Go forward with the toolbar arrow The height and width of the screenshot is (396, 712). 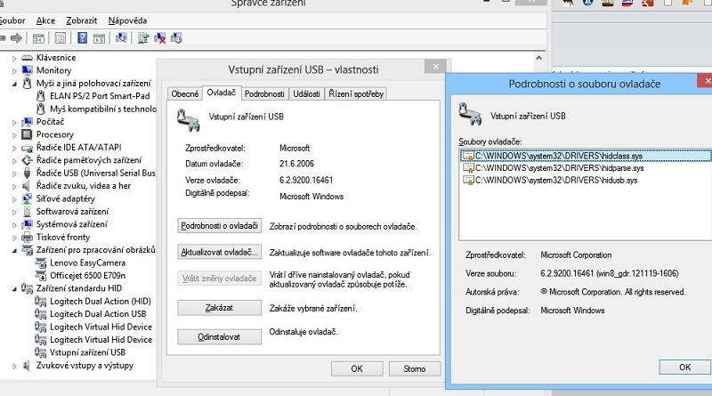pyautogui.click(x=16, y=38)
